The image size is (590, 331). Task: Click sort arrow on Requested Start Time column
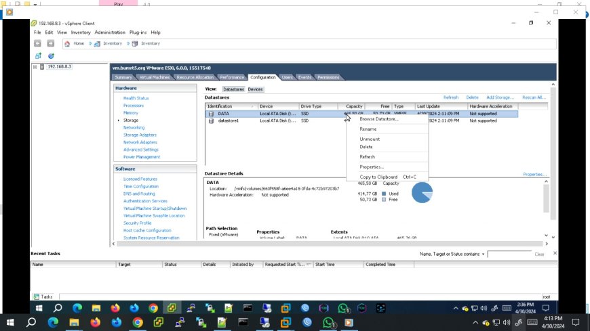[308, 265]
